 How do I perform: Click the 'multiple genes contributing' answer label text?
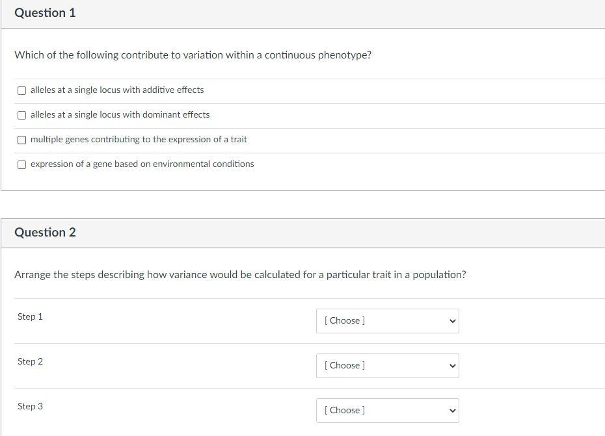click(139, 140)
